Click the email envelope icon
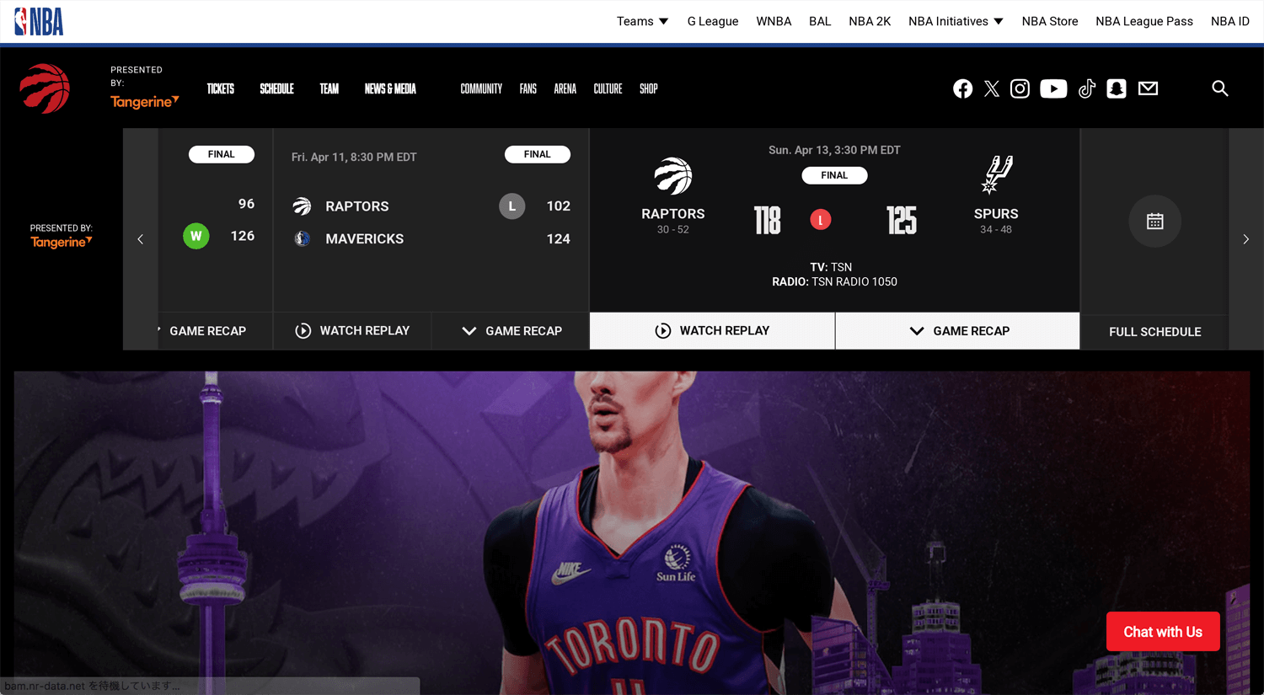This screenshot has width=1264, height=695. 1148,88
